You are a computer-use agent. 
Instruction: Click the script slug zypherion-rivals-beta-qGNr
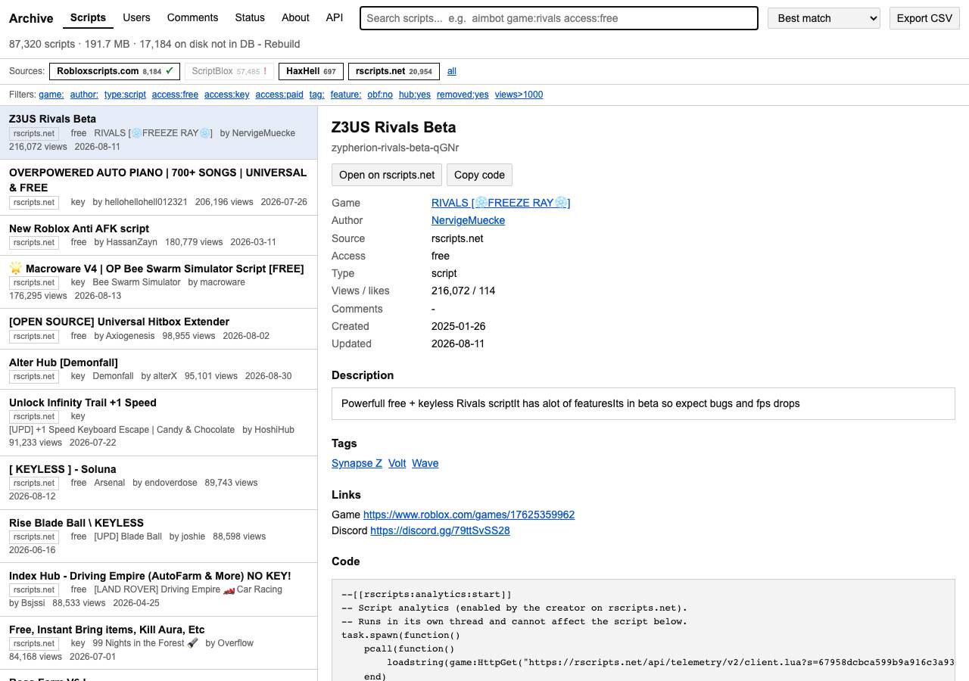coord(395,148)
